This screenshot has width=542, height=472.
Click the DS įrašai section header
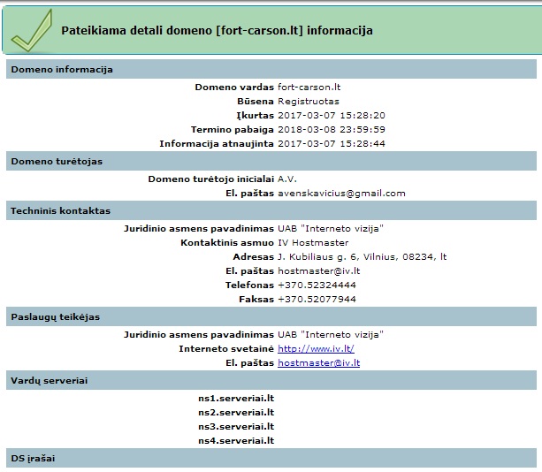pos(271,458)
